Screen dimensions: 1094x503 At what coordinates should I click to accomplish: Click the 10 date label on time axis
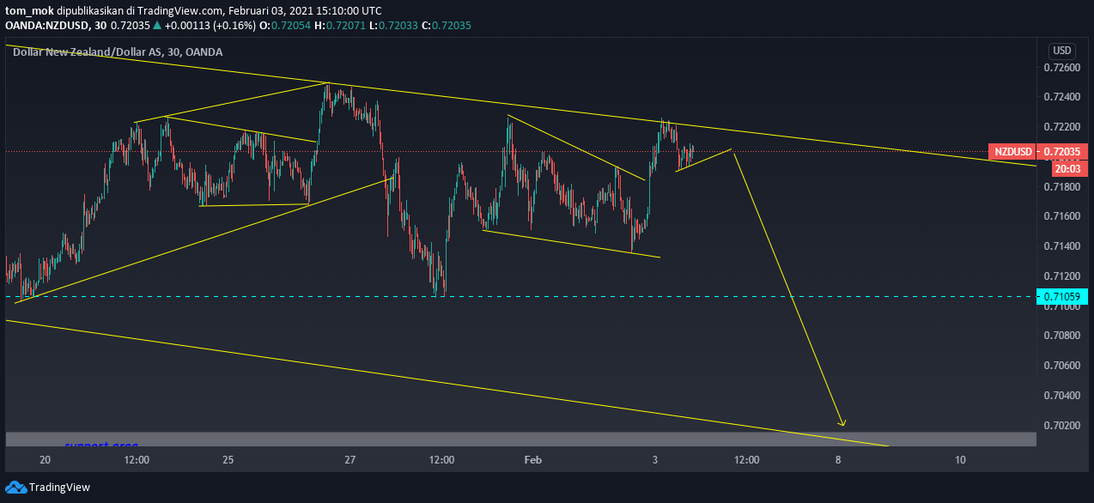960,460
